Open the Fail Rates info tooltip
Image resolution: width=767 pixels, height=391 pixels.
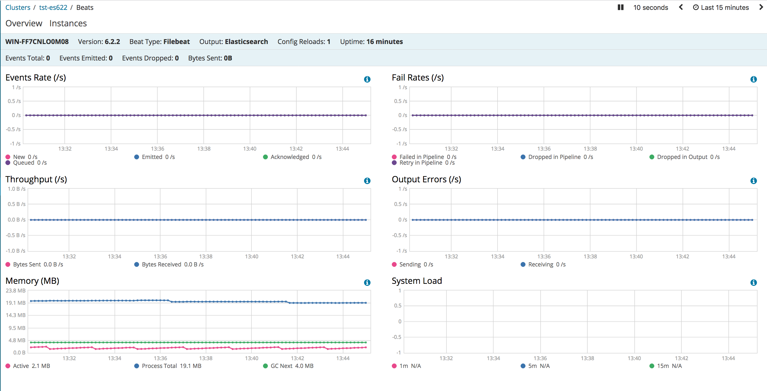coord(754,79)
